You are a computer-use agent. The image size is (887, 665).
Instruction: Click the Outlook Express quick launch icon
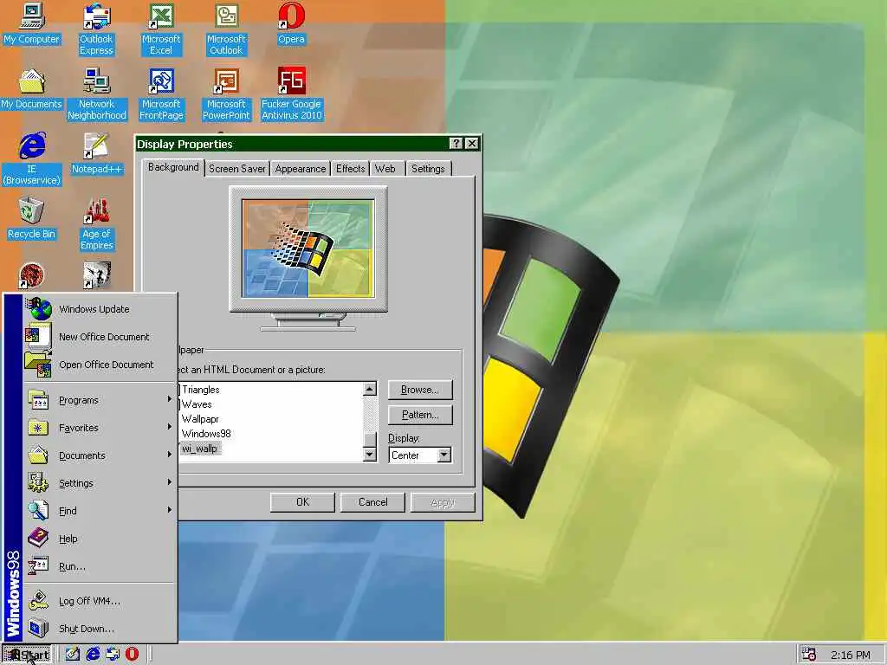tap(113, 655)
